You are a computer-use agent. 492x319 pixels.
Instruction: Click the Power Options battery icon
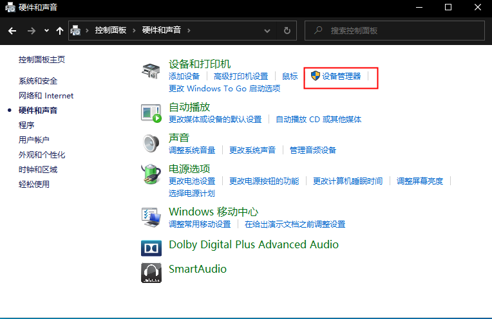point(151,174)
